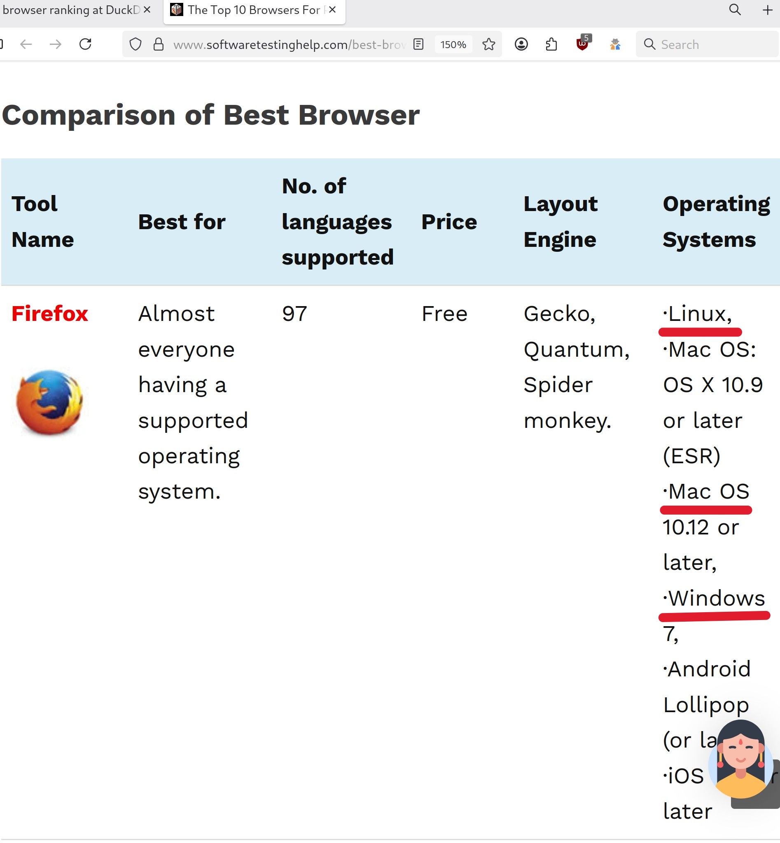Click the Almost everyone description cell

point(193,402)
